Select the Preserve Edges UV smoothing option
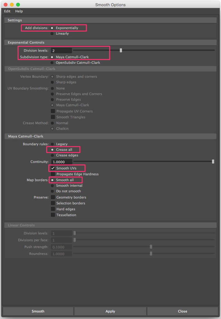This screenshot has height=319, width=221. (x=52, y=99)
